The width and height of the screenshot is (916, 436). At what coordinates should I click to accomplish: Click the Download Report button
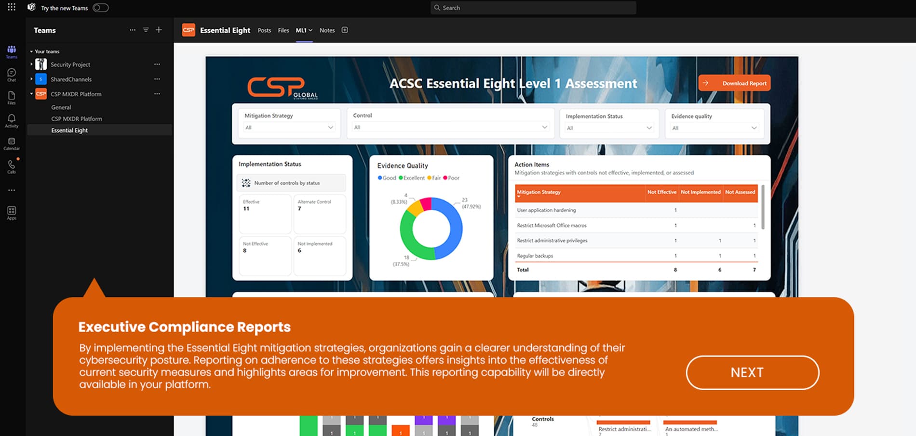(x=734, y=83)
